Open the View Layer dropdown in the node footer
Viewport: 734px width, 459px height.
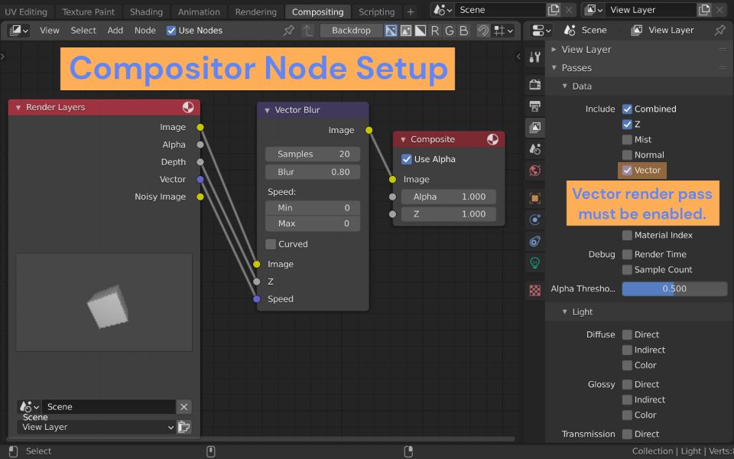pos(96,428)
